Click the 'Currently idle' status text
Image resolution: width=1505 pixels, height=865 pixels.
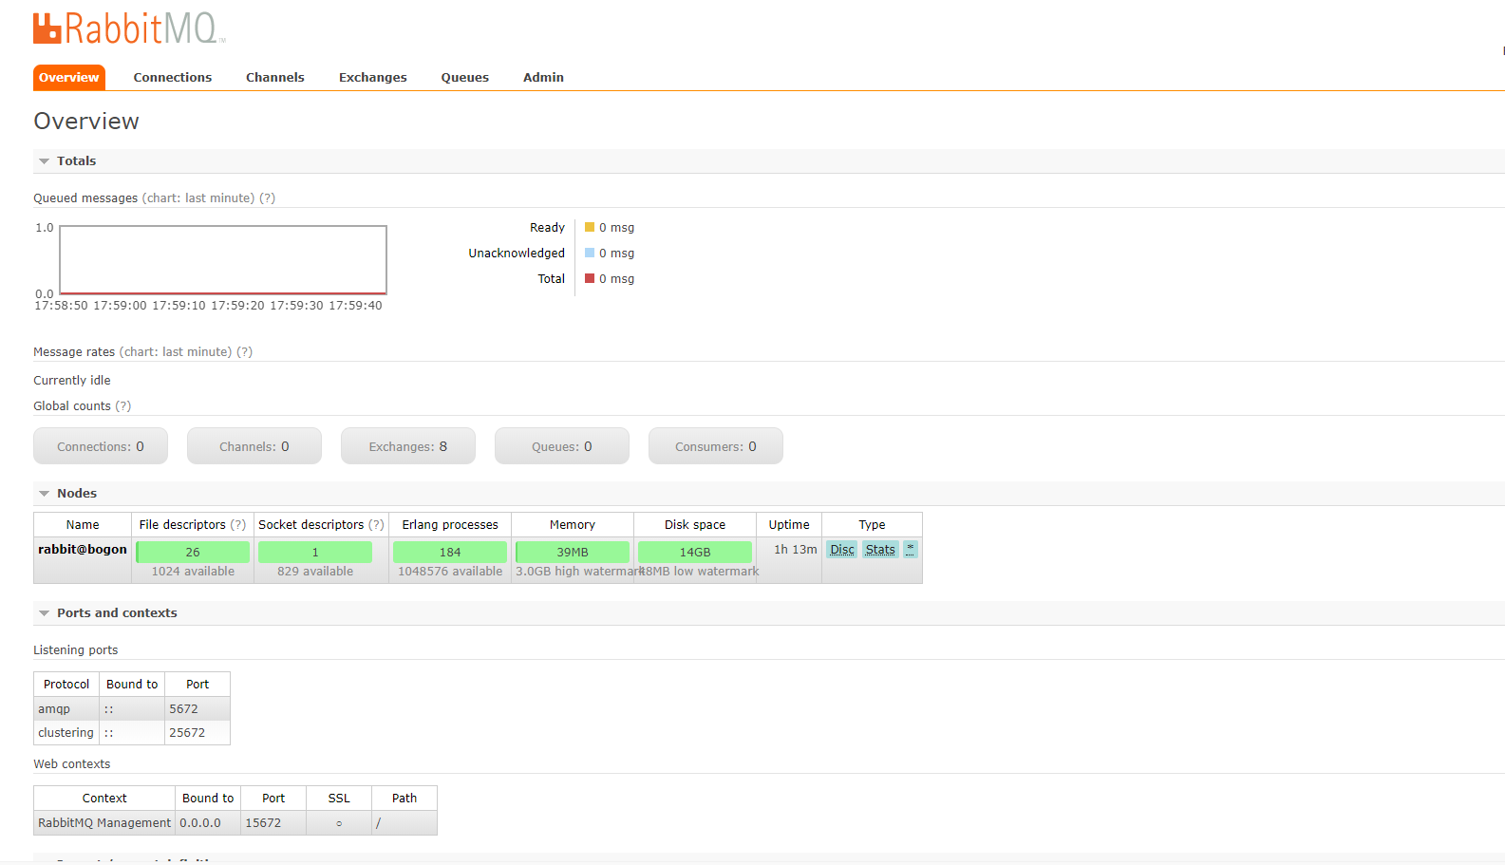pyautogui.click(x=72, y=381)
